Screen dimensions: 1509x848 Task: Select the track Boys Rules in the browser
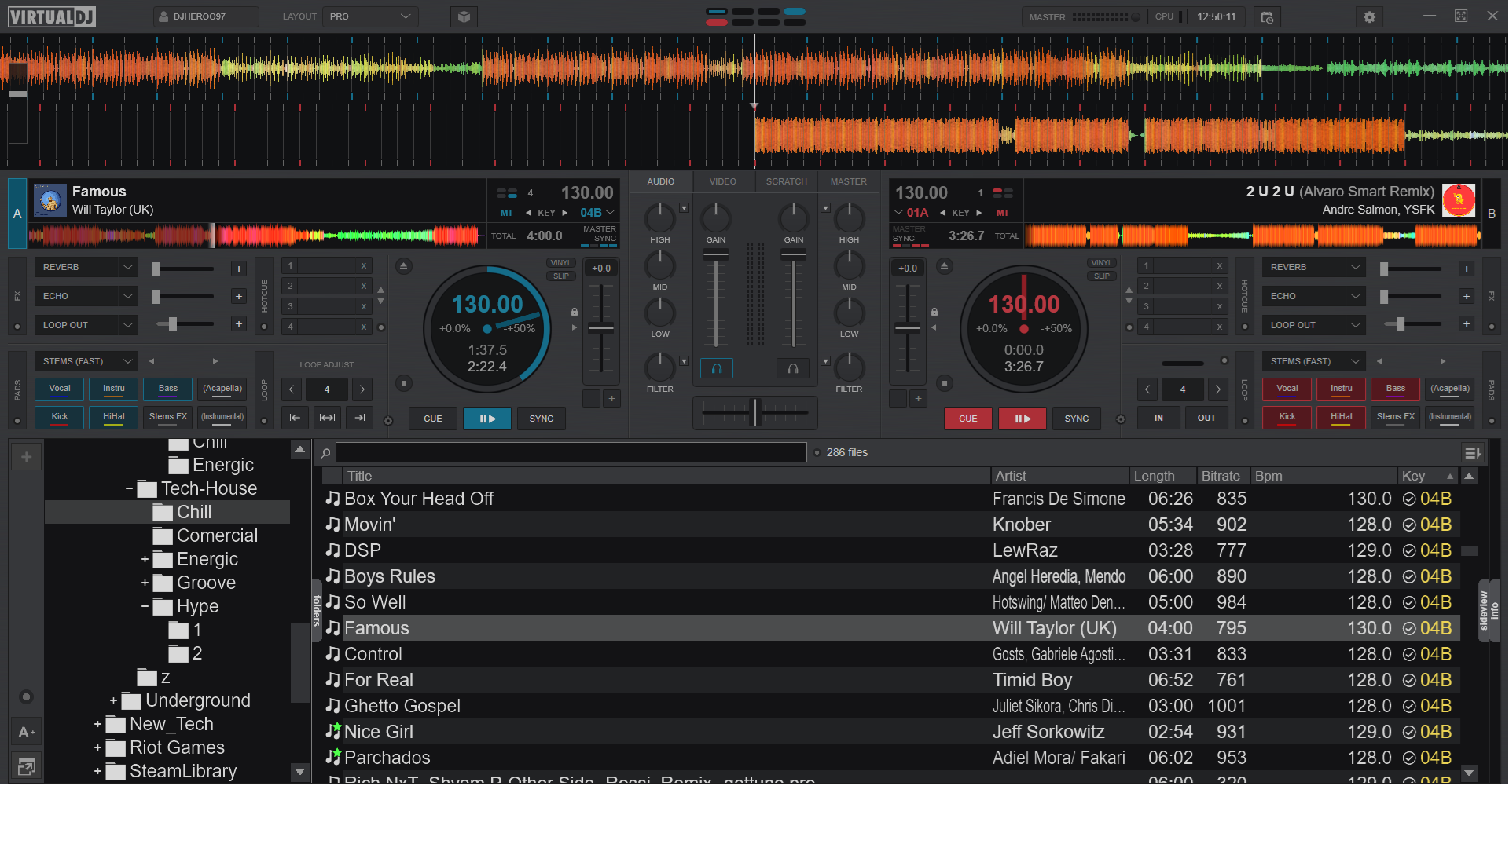(391, 576)
